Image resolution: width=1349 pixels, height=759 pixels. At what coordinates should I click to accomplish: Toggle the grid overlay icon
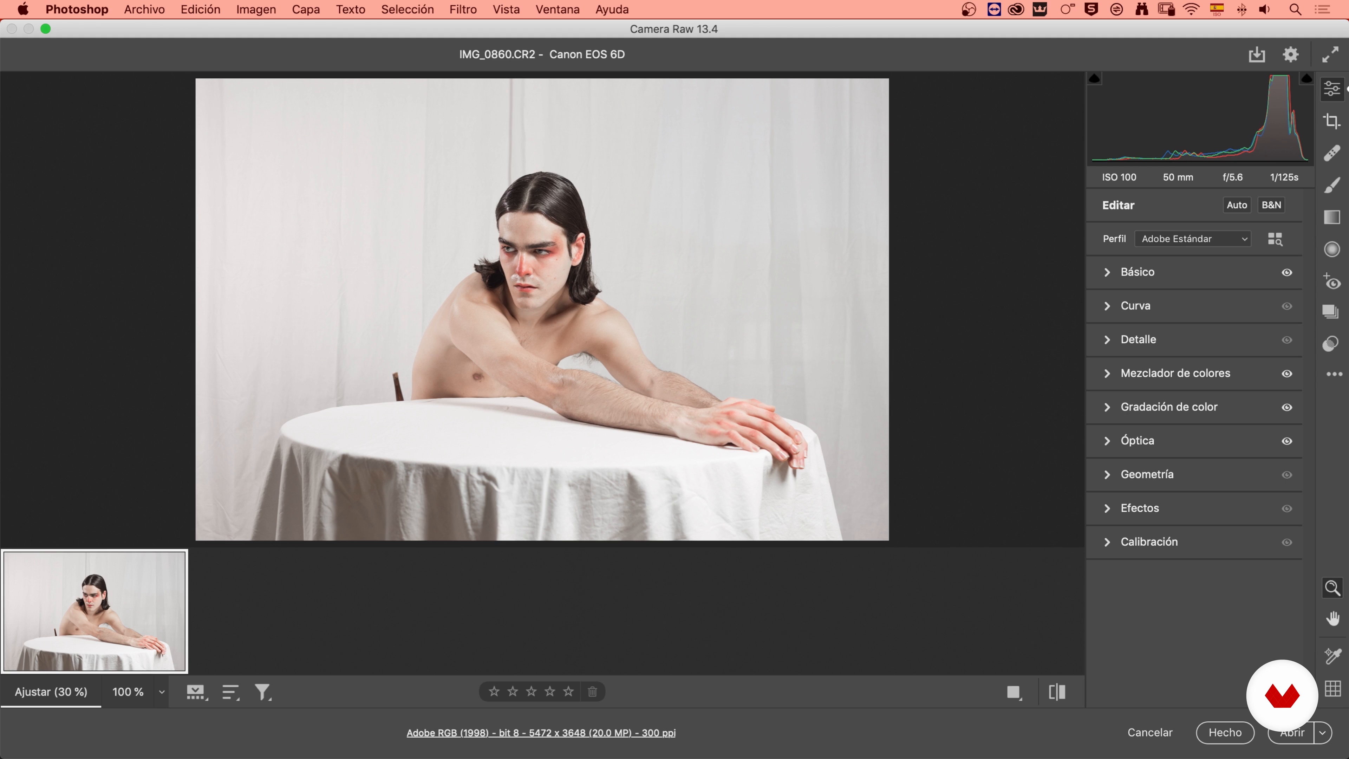(x=1332, y=688)
